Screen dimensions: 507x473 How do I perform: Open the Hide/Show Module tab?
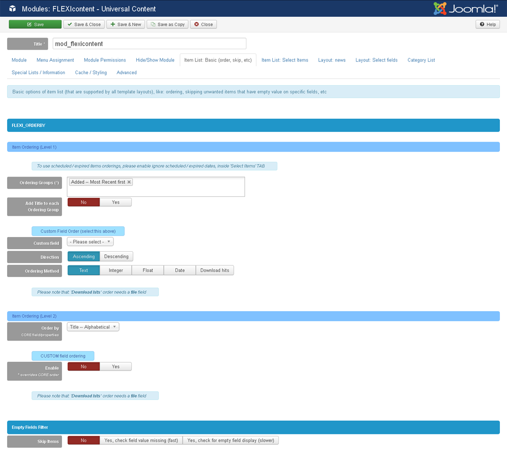coord(155,60)
